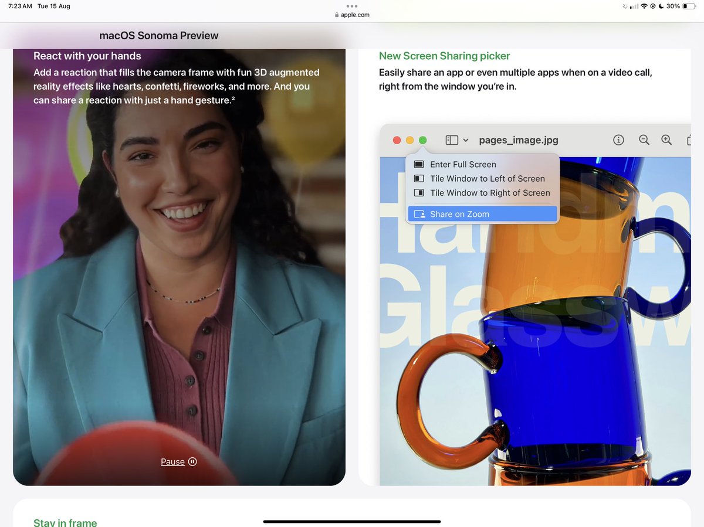
Task: Click the yellow minimize window button
Action: 409,140
